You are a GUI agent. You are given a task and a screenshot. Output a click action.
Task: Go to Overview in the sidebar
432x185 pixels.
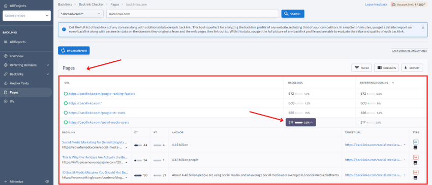[x=17, y=56]
